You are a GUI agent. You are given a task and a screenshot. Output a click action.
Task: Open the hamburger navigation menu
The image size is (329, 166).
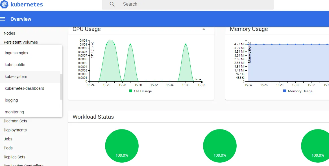pyautogui.click(x=3, y=19)
